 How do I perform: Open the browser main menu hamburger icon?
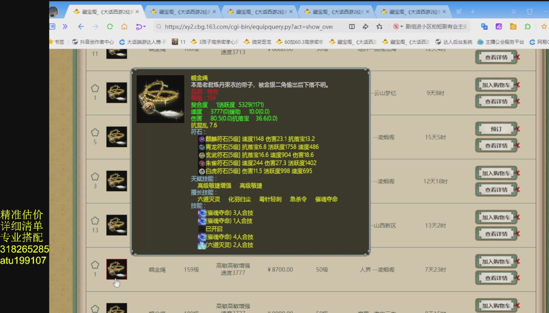click(x=514, y=12)
